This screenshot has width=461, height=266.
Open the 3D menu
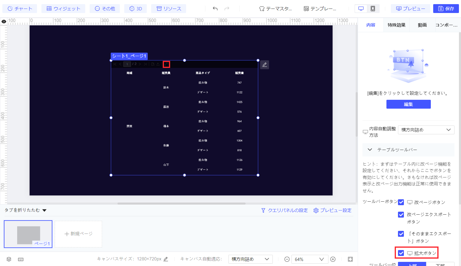[136, 9]
